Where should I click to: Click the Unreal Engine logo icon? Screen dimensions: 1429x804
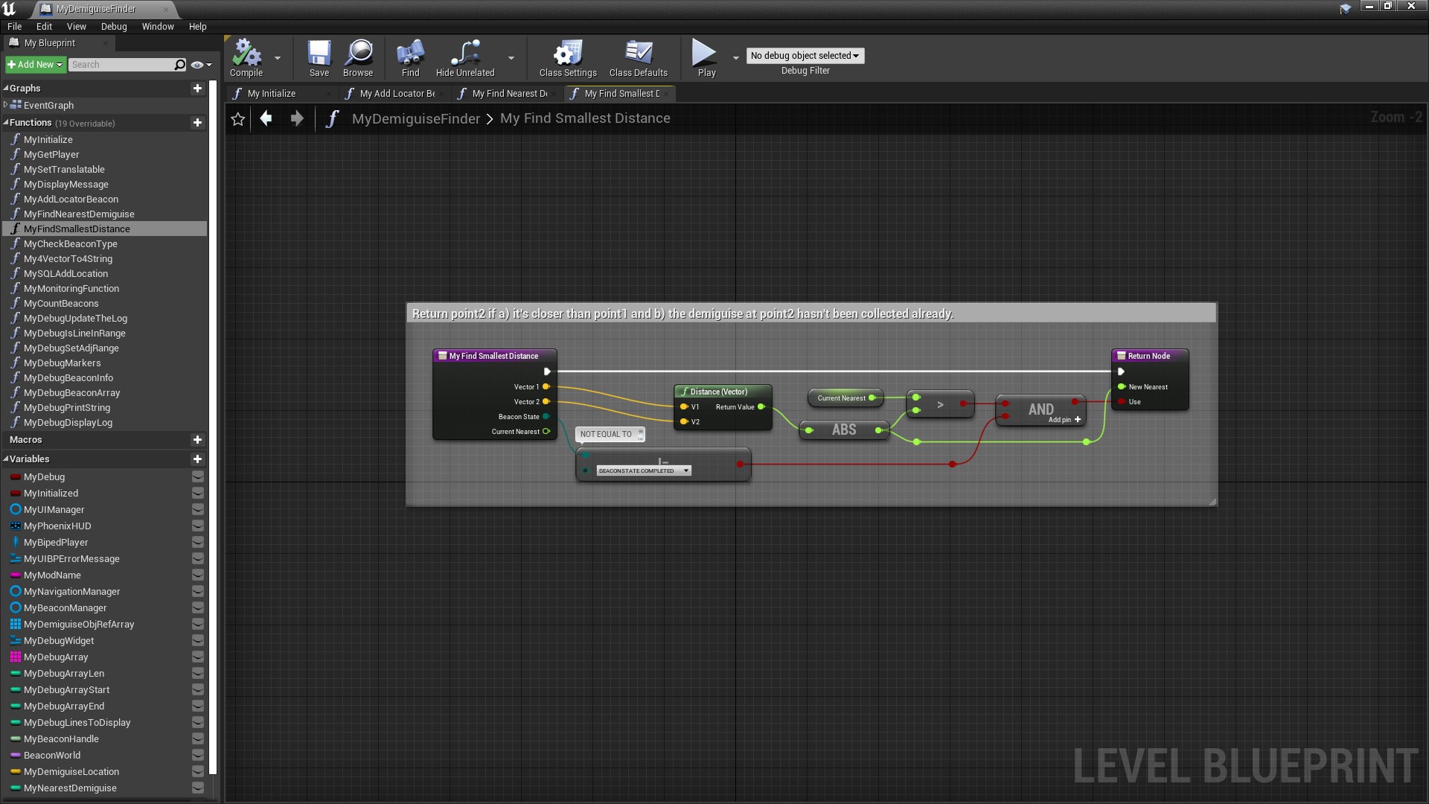[10, 9]
